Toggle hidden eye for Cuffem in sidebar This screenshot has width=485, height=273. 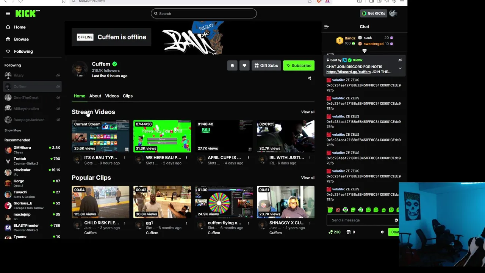(x=58, y=86)
